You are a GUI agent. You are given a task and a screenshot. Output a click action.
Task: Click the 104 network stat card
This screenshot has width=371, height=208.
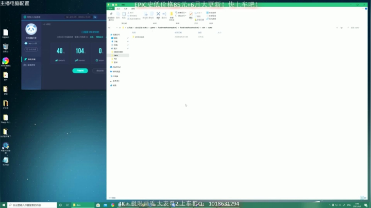80,54
